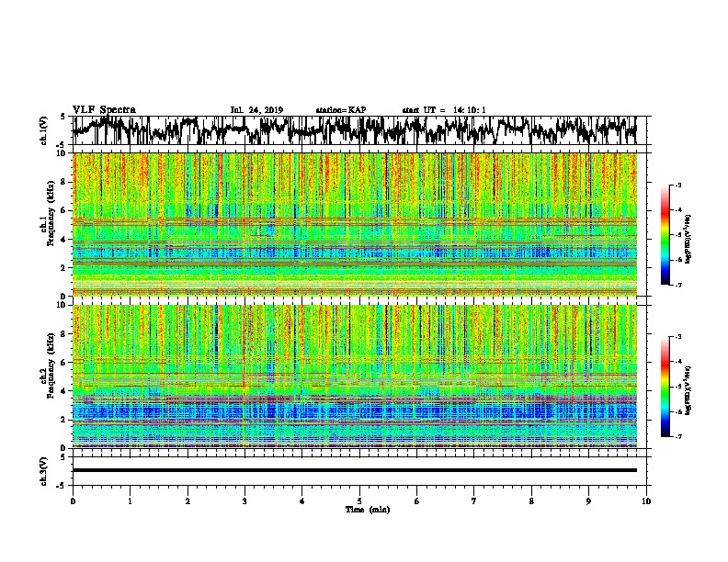The image size is (728, 562).
Task: Click time axis tick label 7
Action: [x=474, y=501]
